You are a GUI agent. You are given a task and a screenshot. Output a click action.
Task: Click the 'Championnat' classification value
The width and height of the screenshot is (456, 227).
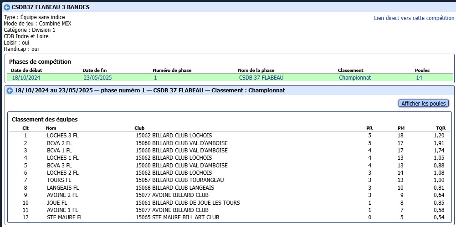tap(355, 78)
